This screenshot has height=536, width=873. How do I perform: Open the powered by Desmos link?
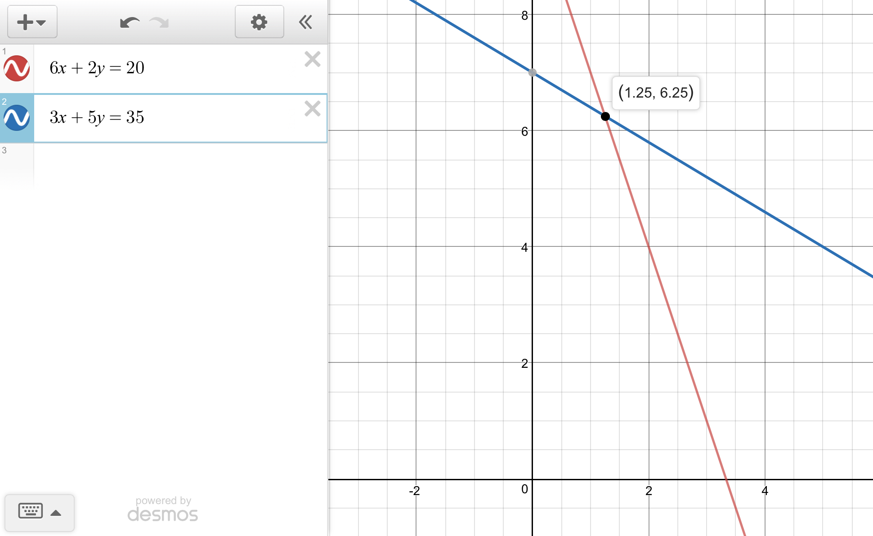pos(163,509)
